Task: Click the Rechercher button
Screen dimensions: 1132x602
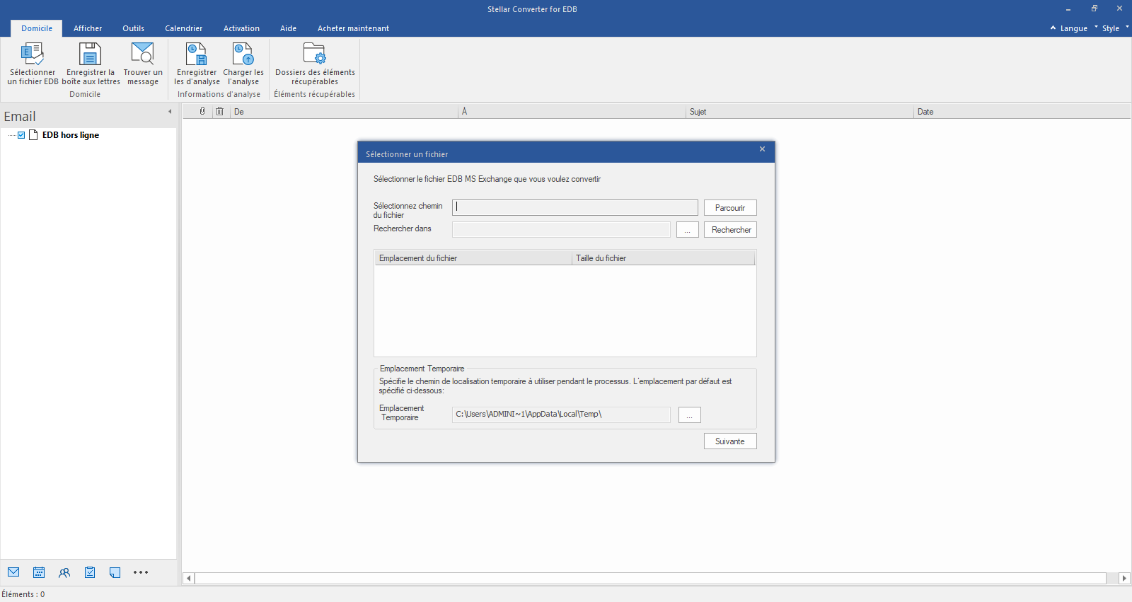Action: click(x=730, y=230)
